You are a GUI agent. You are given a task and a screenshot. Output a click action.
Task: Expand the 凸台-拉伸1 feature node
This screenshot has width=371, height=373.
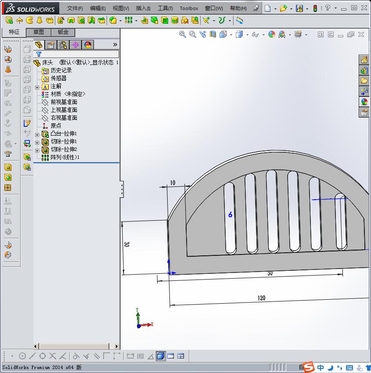37,134
